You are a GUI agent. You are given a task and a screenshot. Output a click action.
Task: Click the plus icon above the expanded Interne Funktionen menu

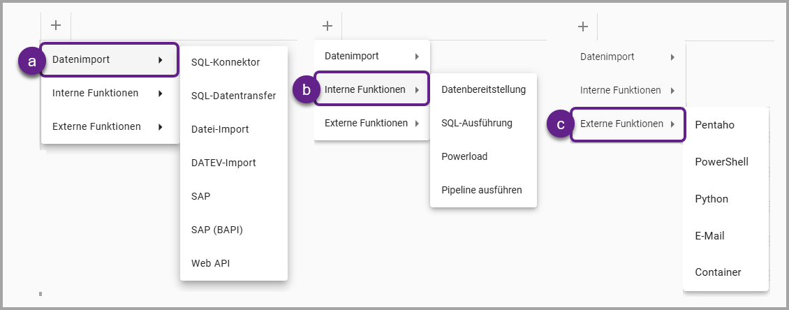pos(327,26)
